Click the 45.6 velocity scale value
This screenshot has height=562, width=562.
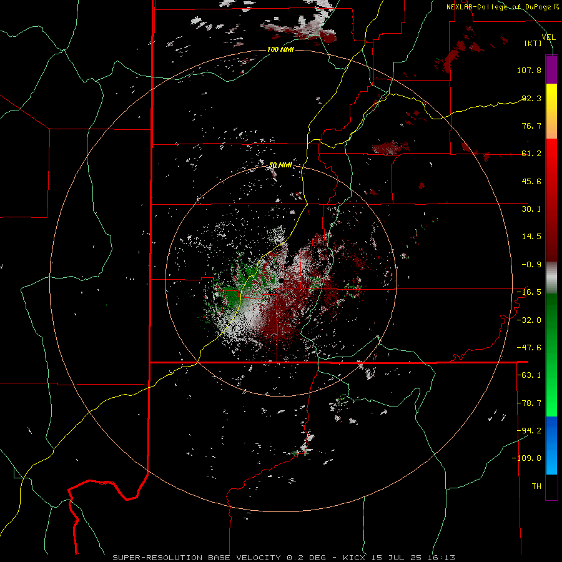coord(531,181)
